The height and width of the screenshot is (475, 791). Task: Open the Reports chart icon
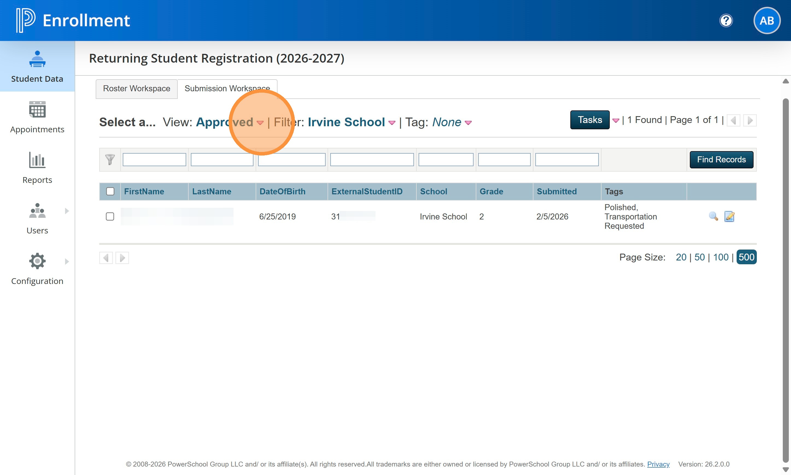coord(37,160)
